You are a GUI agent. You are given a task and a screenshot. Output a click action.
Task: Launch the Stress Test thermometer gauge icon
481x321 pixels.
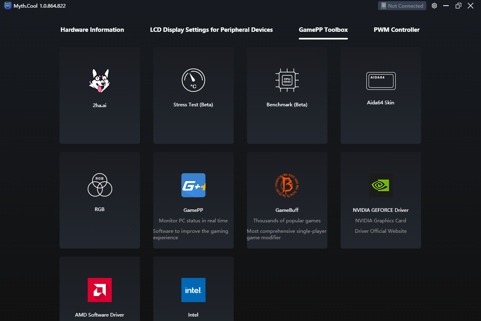193,80
